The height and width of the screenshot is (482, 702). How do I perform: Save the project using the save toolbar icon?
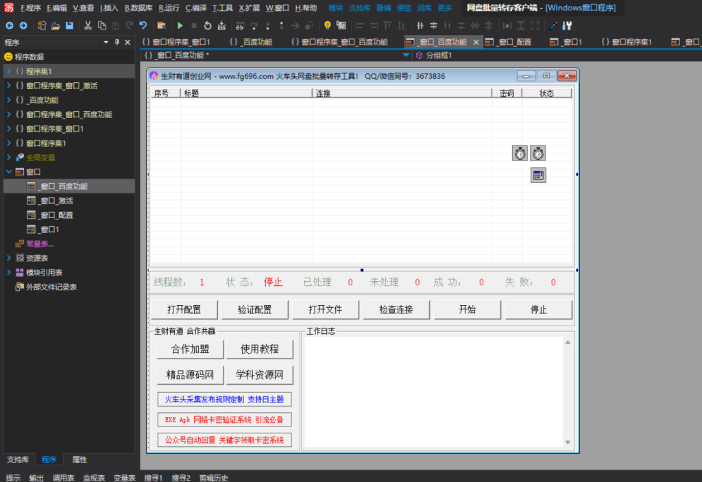(x=70, y=25)
